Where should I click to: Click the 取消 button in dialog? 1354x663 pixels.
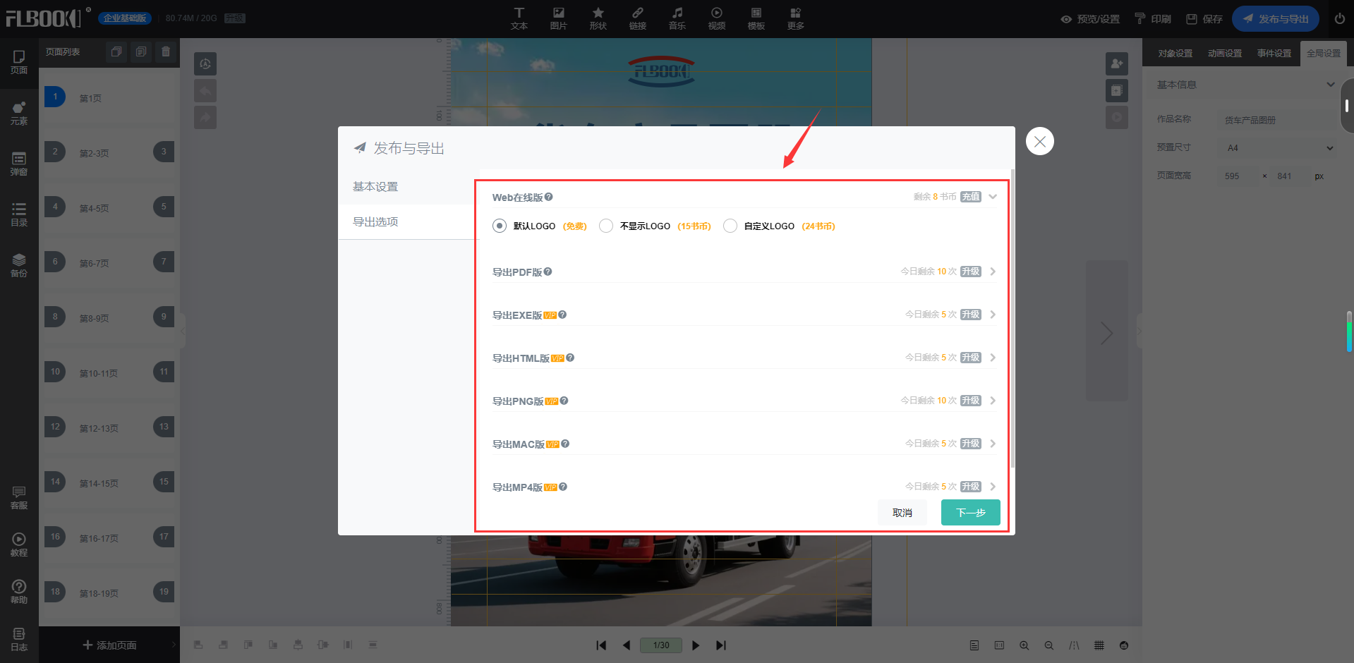(x=902, y=513)
